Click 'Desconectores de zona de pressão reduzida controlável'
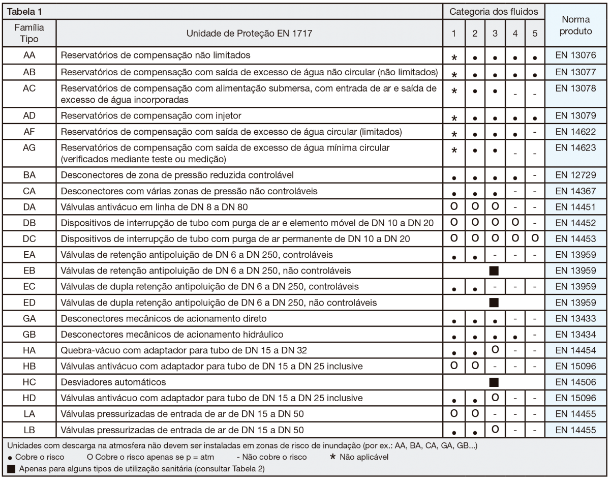 coord(177,175)
